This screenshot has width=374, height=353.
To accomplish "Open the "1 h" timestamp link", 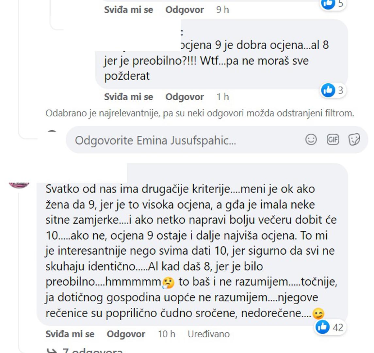I will (222, 97).
